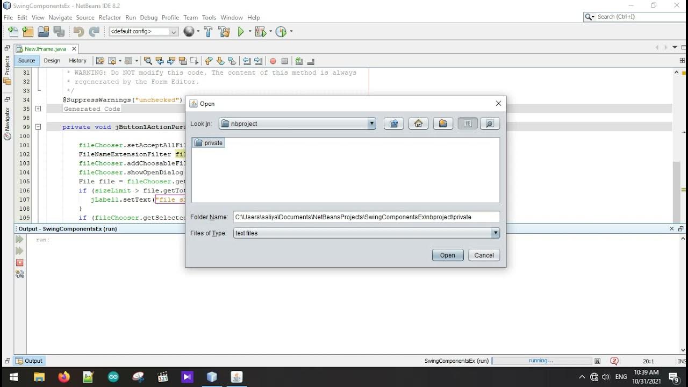
Task: Click Find Previous Occurrence icon
Action: point(160,61)
